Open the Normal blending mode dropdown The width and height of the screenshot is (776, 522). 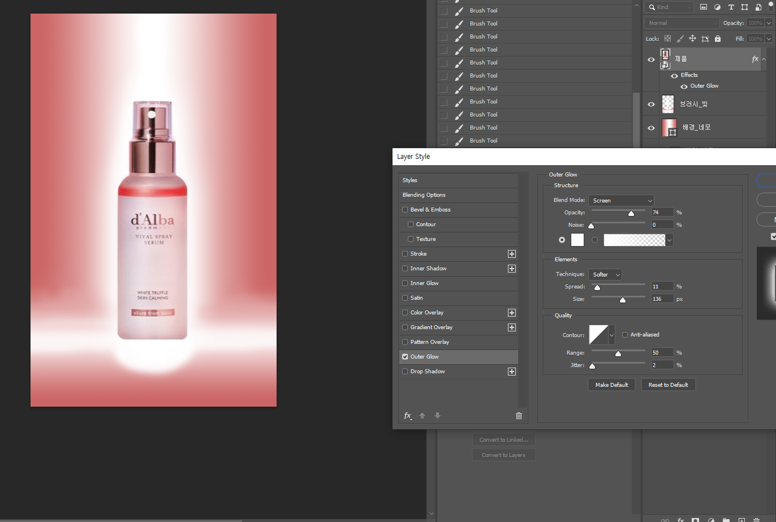click(x=682, y=23)
